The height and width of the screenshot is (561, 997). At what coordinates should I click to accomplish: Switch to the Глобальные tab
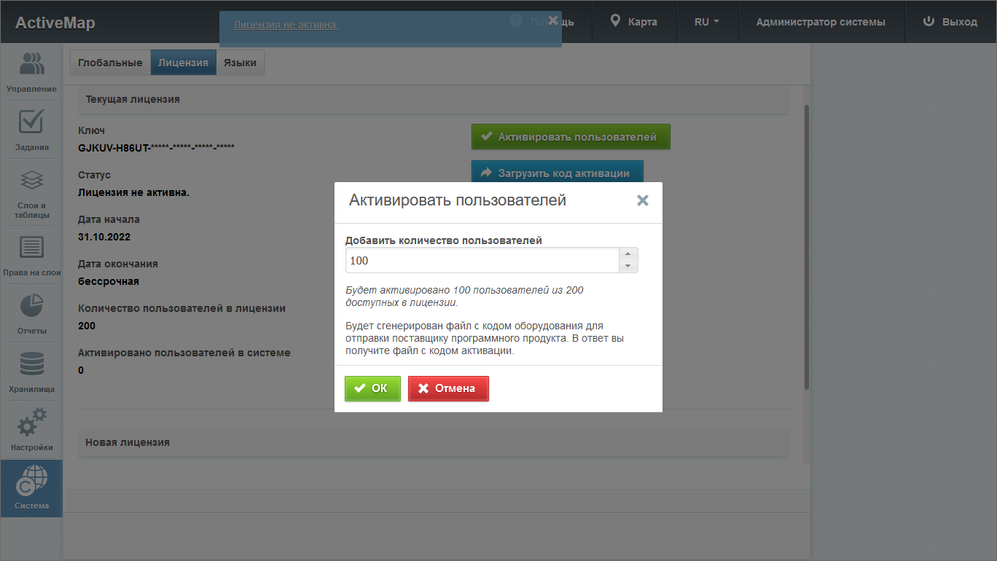[110, 63]
